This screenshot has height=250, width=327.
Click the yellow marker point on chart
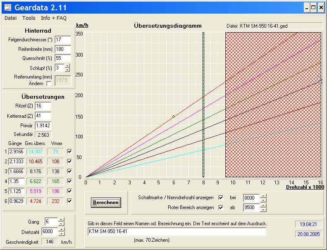coord(174,117)
